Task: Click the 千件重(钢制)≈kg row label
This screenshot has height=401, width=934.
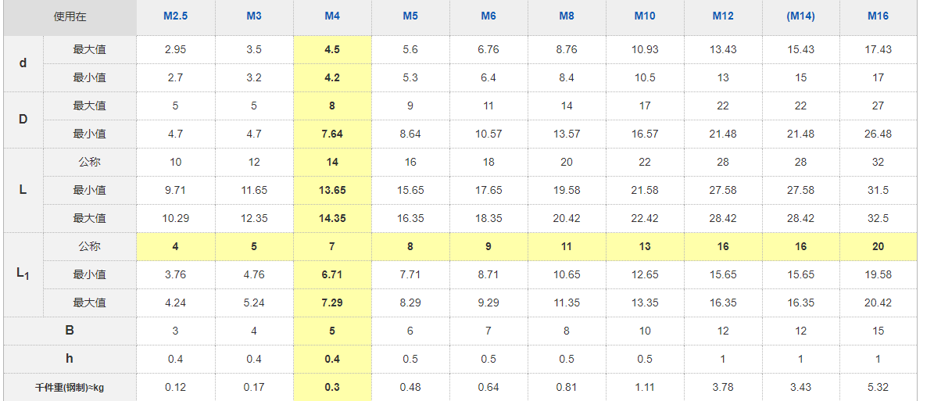Action: [x=70, y=387]
